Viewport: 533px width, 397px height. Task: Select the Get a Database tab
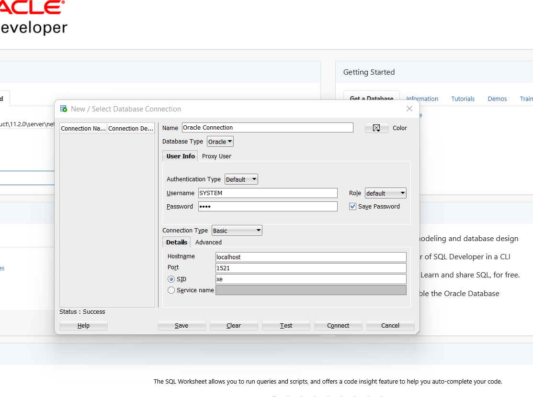pos(371,98)
